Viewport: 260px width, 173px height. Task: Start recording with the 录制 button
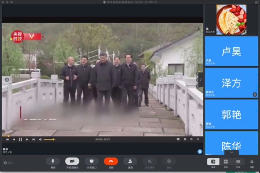click(x=169, y=161)
